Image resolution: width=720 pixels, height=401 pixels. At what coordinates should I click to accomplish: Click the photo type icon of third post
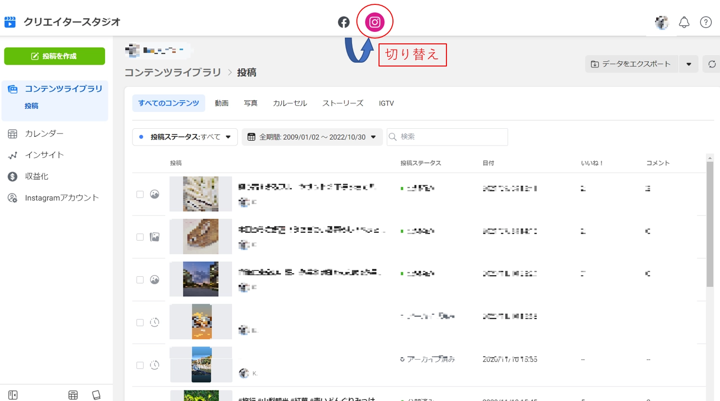tap(155, 280)
